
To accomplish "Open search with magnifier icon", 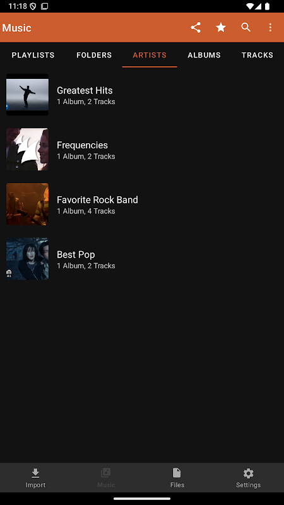I will point(246,27).
